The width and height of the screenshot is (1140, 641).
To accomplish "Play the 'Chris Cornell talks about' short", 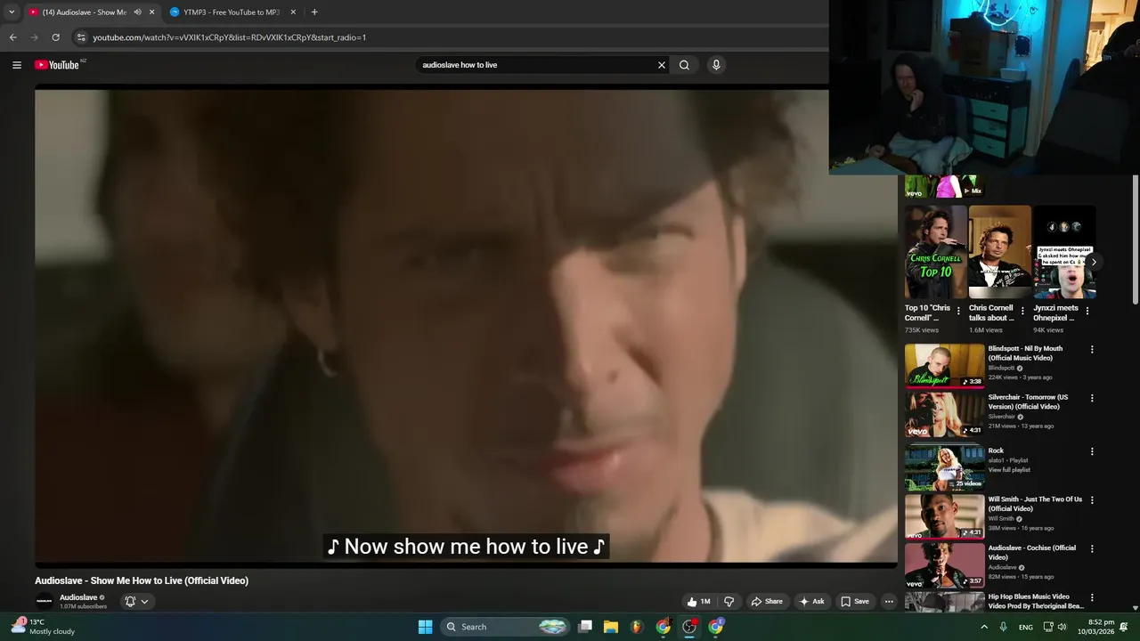I will point(999,252).
